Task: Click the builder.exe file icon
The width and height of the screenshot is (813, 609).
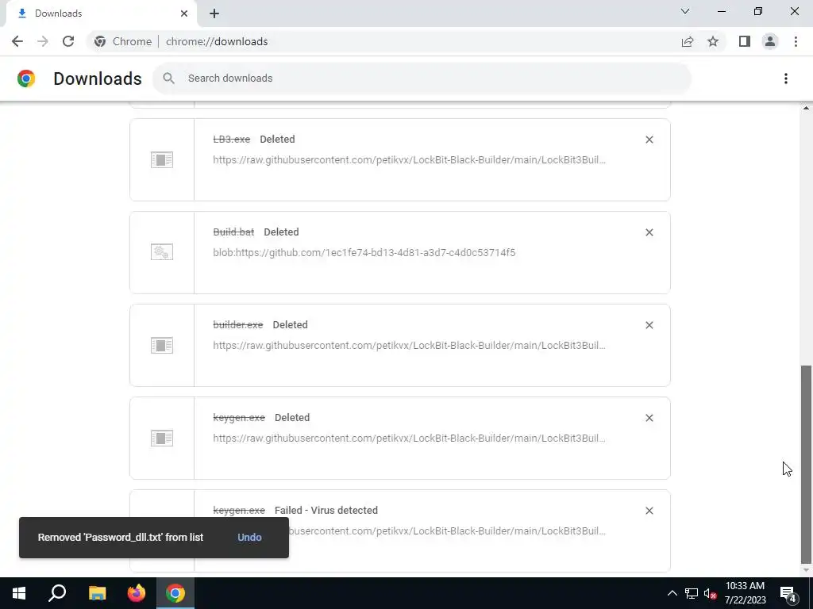Action: tap(162, 345)
